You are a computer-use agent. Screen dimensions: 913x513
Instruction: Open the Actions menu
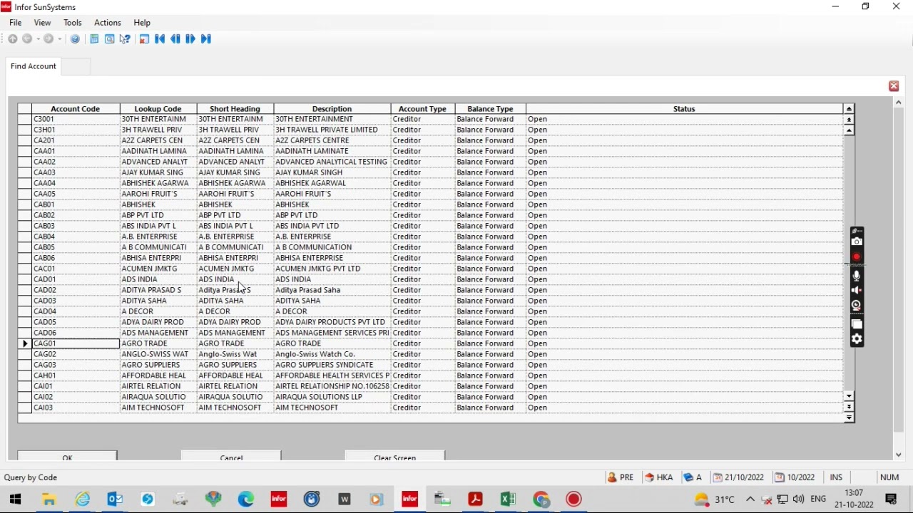coord(108,23)
